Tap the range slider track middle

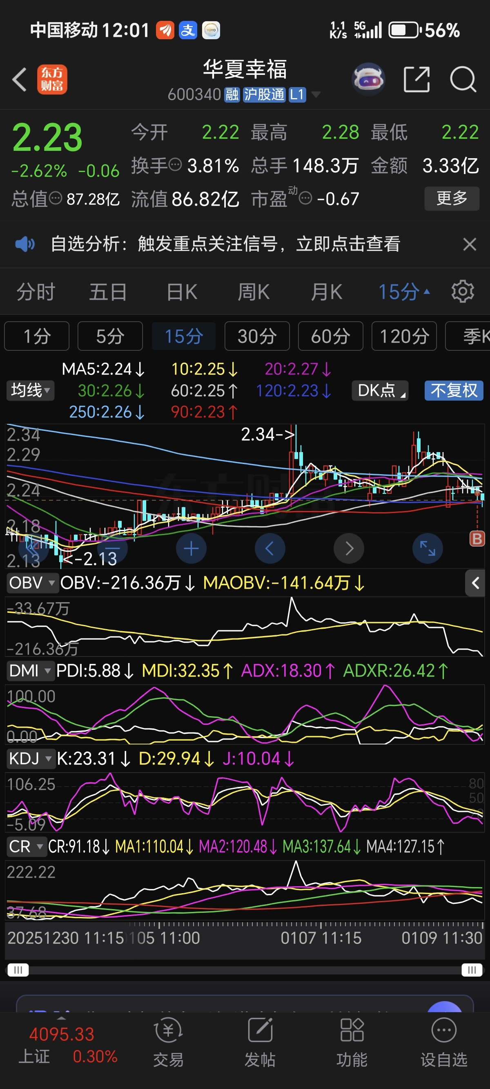(x=245, y=969)
